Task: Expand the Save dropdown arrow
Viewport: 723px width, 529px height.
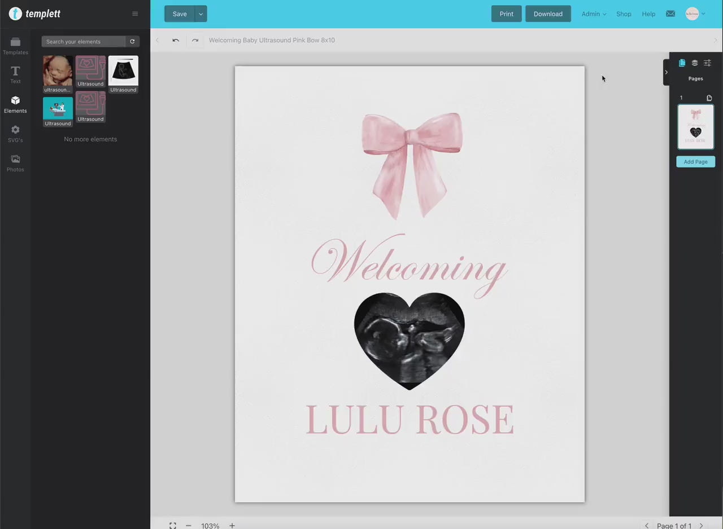Action: pyautogui.click(x=201, y=14)
